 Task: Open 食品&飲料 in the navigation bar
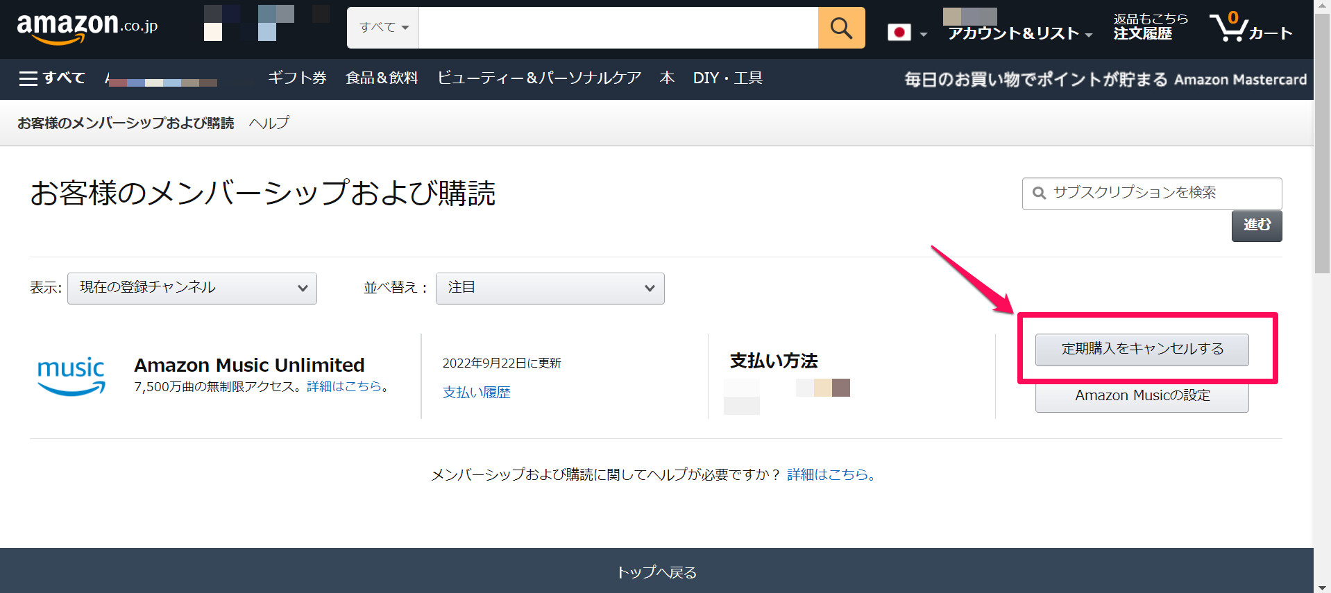point(382,78)
